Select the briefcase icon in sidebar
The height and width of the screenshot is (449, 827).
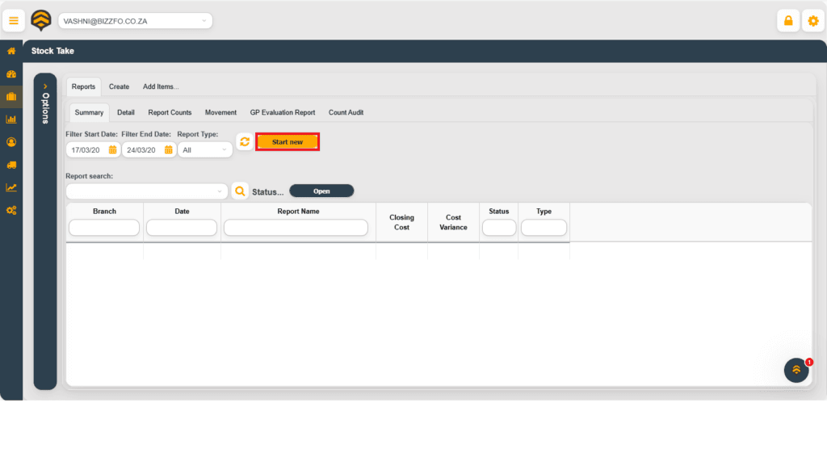[11, 97]
